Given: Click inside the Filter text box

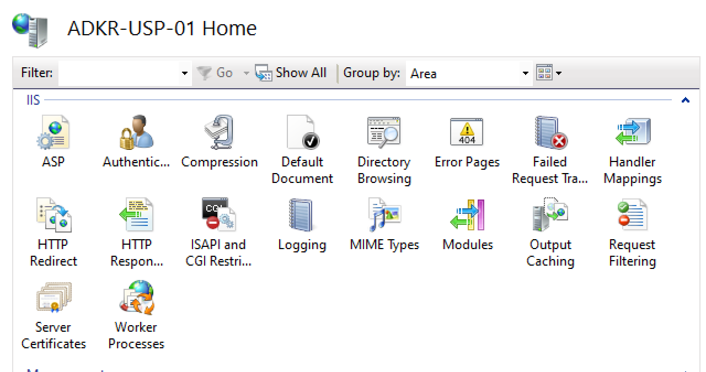Looking at the screenshot, I should pyautogui.click(x=119, y=73).
